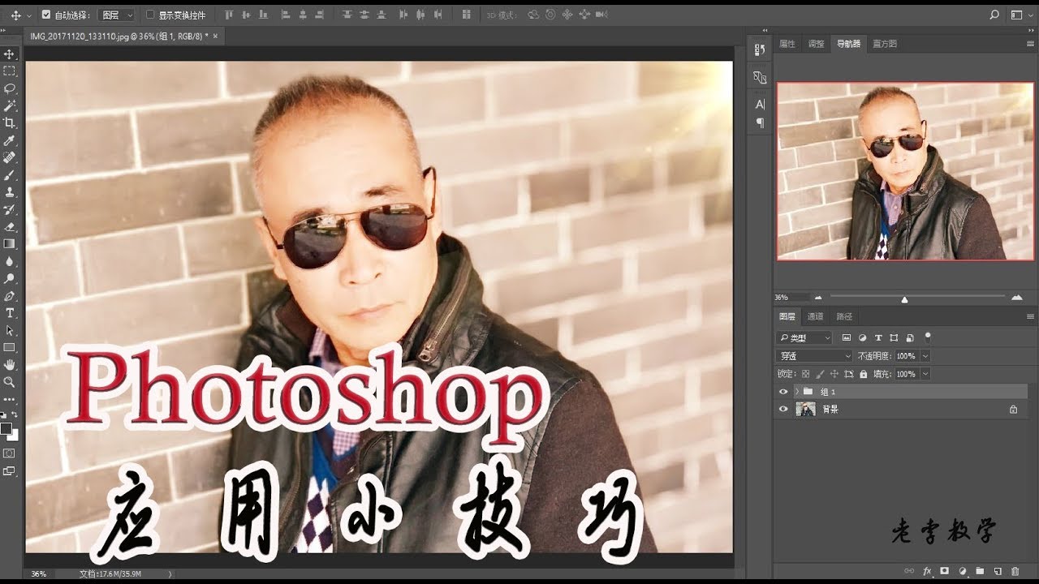Select the Pen tool
The height and width of the screenshot is (584, 1039).
tap(10, 296)
